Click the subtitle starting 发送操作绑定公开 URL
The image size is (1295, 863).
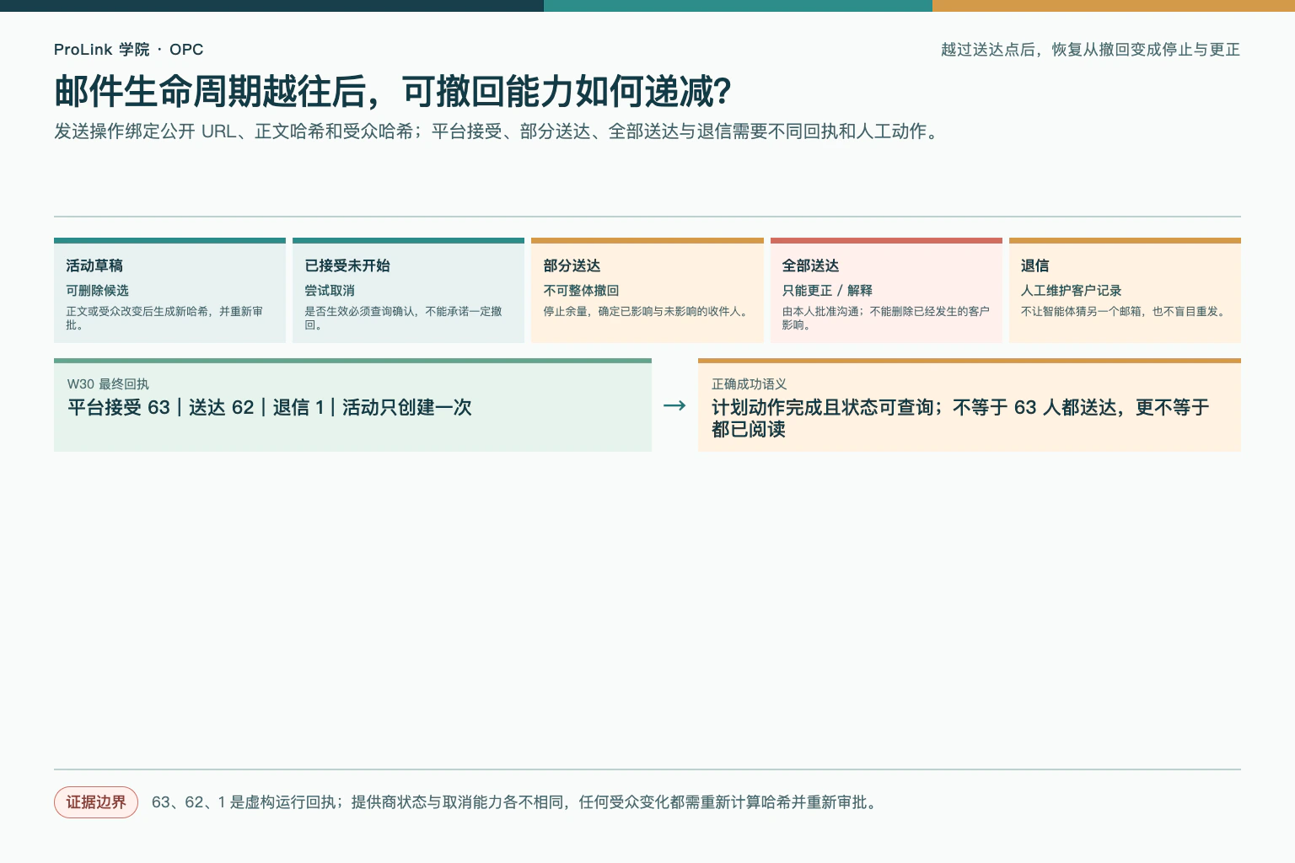coord(498,131)
